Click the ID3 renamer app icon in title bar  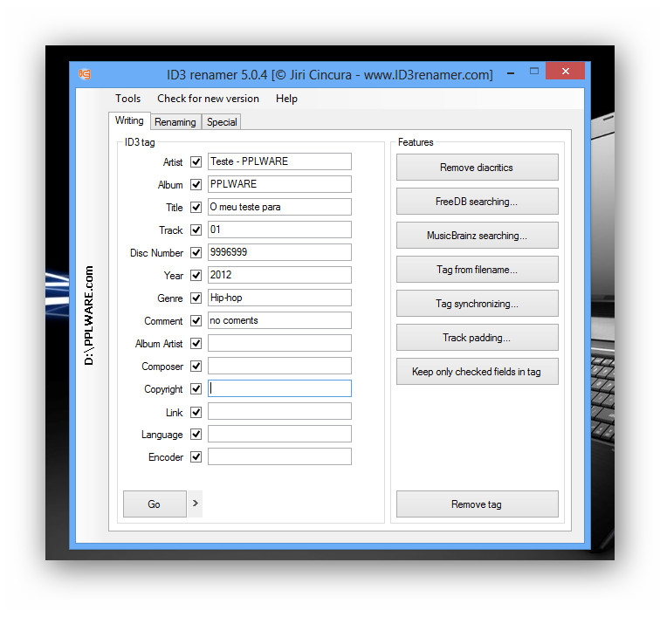point(85,74)
